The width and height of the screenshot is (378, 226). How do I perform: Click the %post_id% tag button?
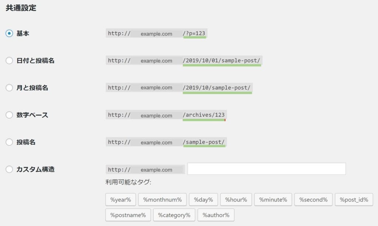tap(354, 200)
